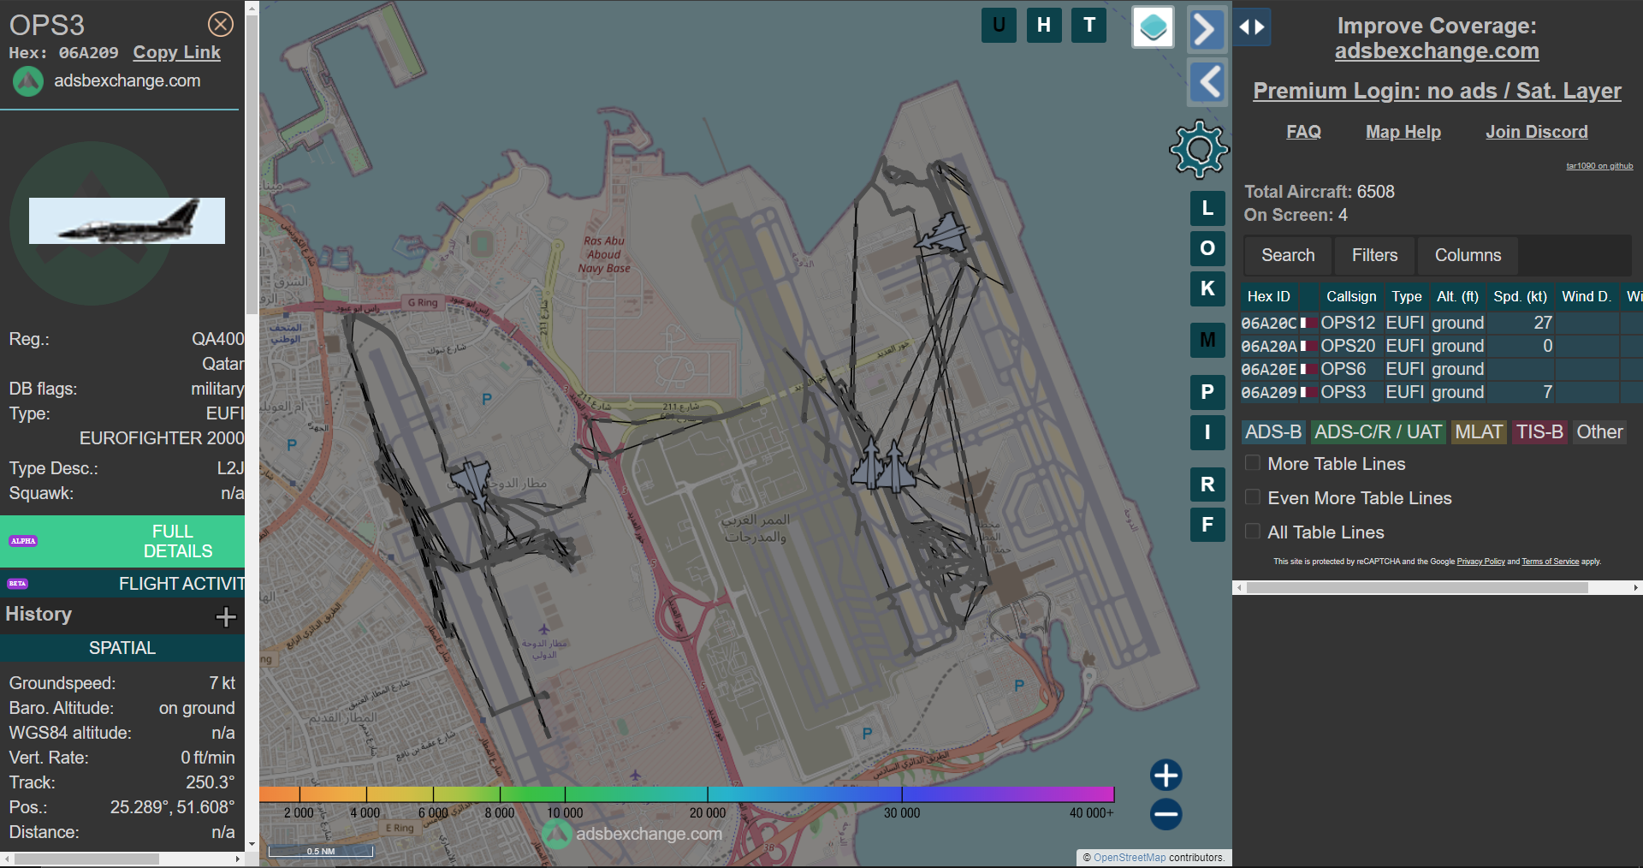Image resolution: width=1643 pixels, height=868 pixels.
Task: Toggle the L map button
Action: point(1207,208)
